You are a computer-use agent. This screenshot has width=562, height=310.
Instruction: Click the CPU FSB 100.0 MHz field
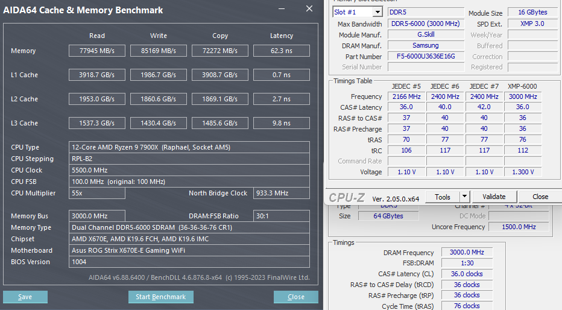pyautogui.click(x=189, y=182)
